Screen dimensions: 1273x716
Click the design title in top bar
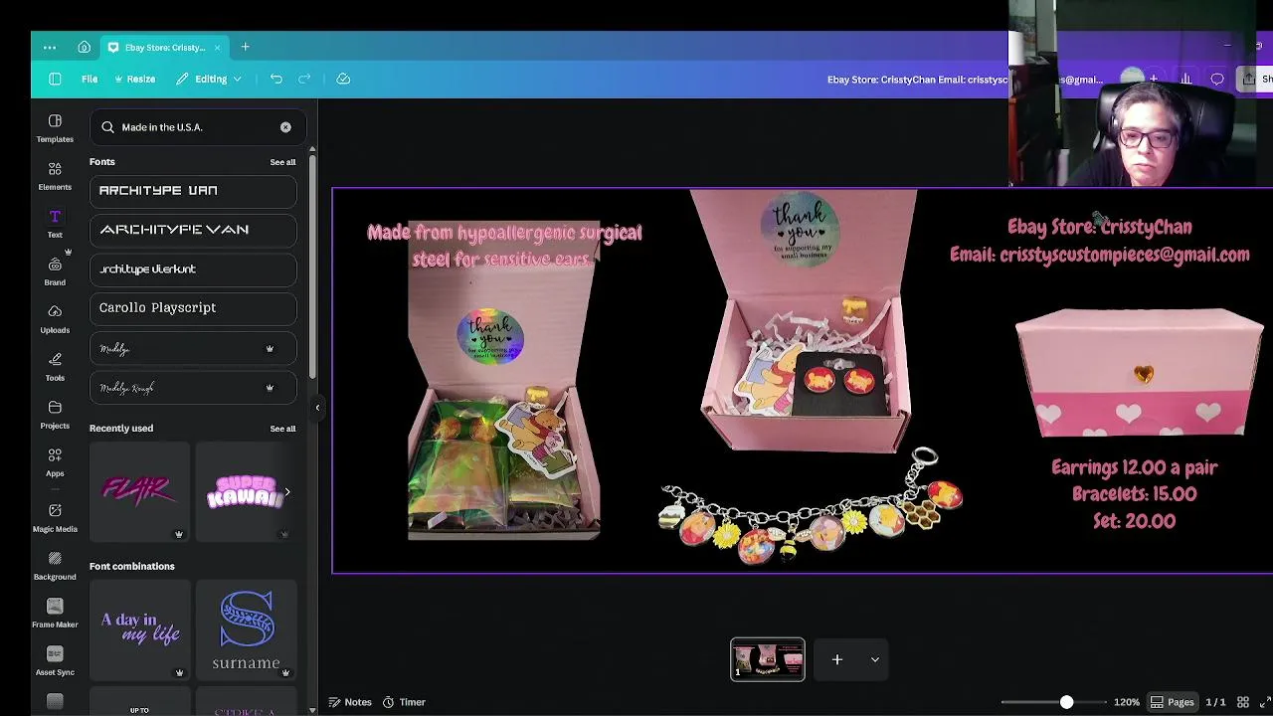click(x=965, y=80)
